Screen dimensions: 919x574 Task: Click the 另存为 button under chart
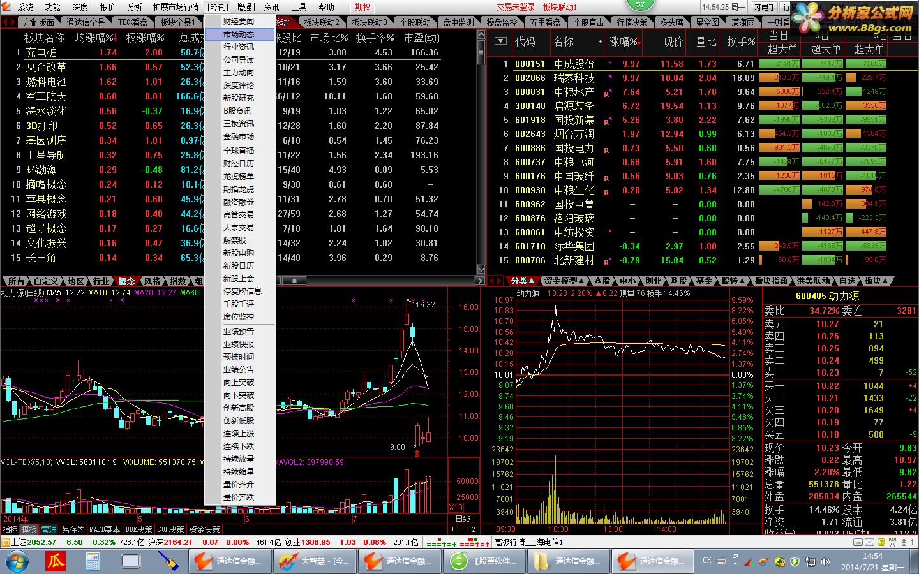73,529
